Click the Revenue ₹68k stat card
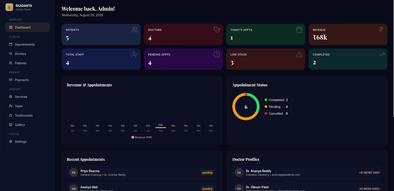This screenshot has width=394, height=191. click(348, 34)
